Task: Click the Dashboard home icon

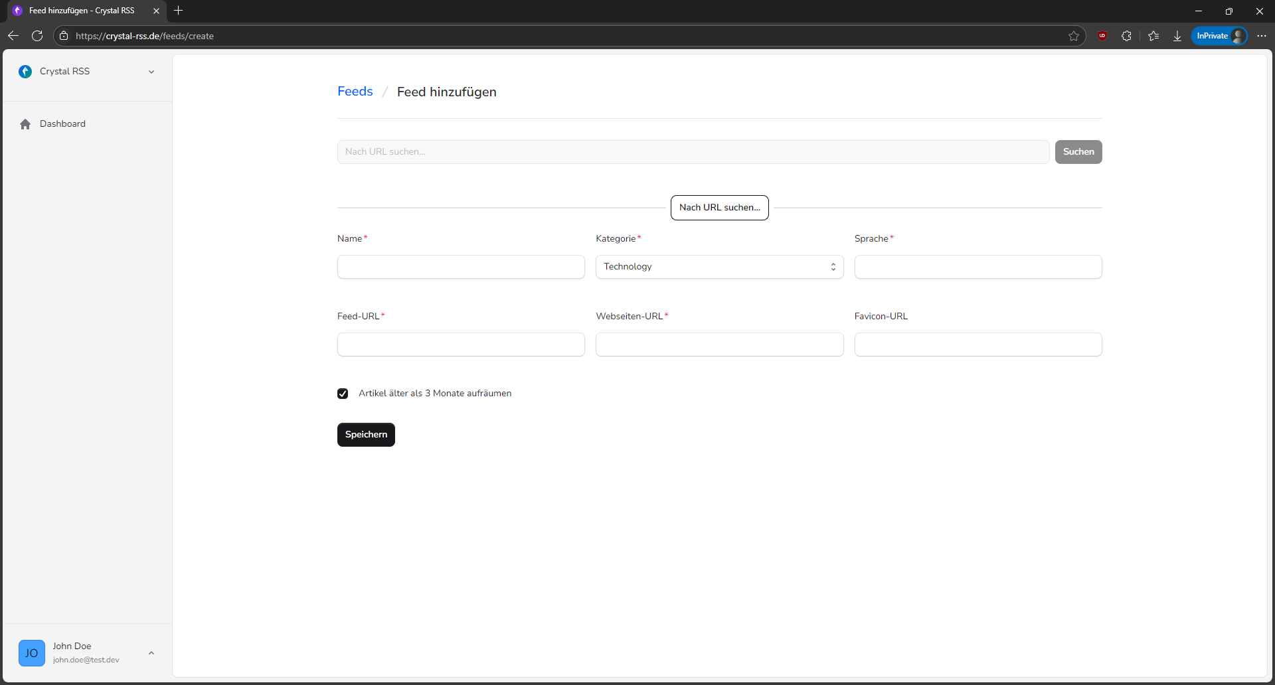Action: (25, 124)
